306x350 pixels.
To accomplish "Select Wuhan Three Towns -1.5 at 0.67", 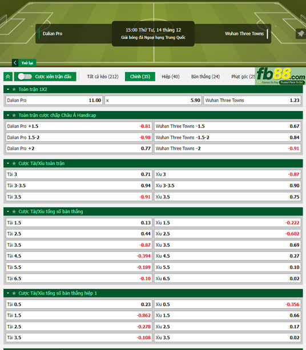I will pyautogui.click(x=228, y=126).
